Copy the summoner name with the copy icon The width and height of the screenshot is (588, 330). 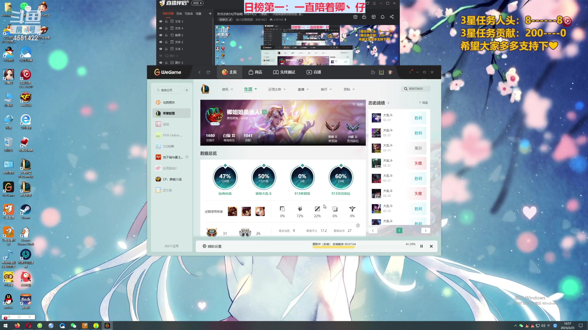click(x=264, y=112)
